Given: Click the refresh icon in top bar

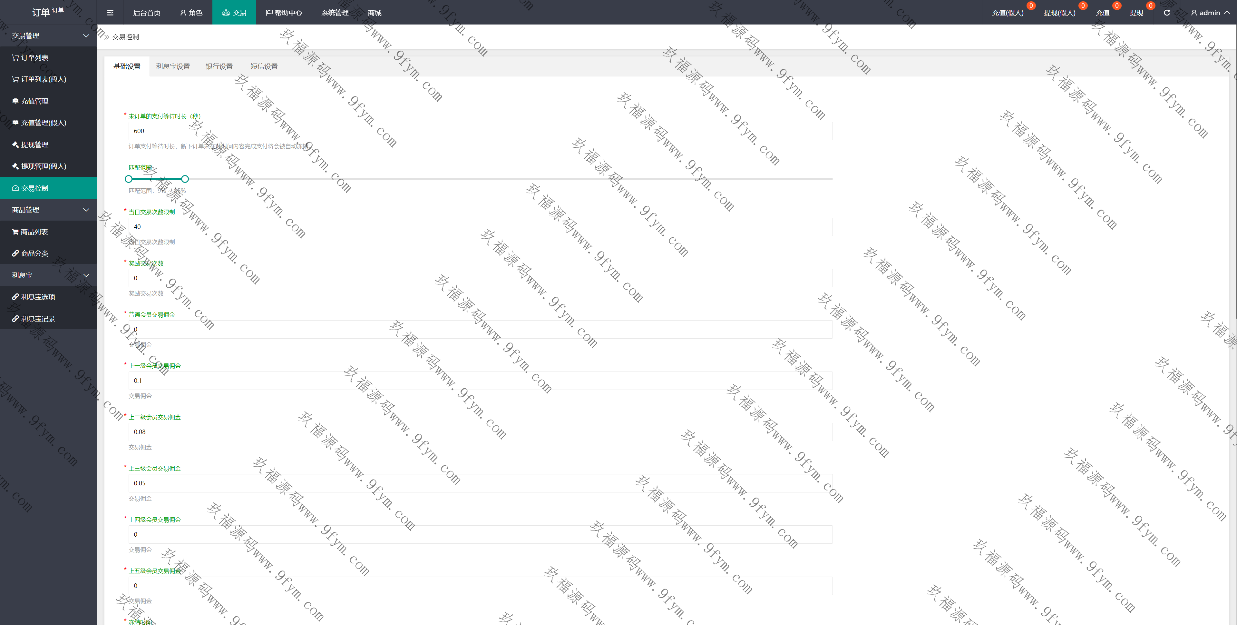Looking at the screenshot, I should [x=1166, y=13].
